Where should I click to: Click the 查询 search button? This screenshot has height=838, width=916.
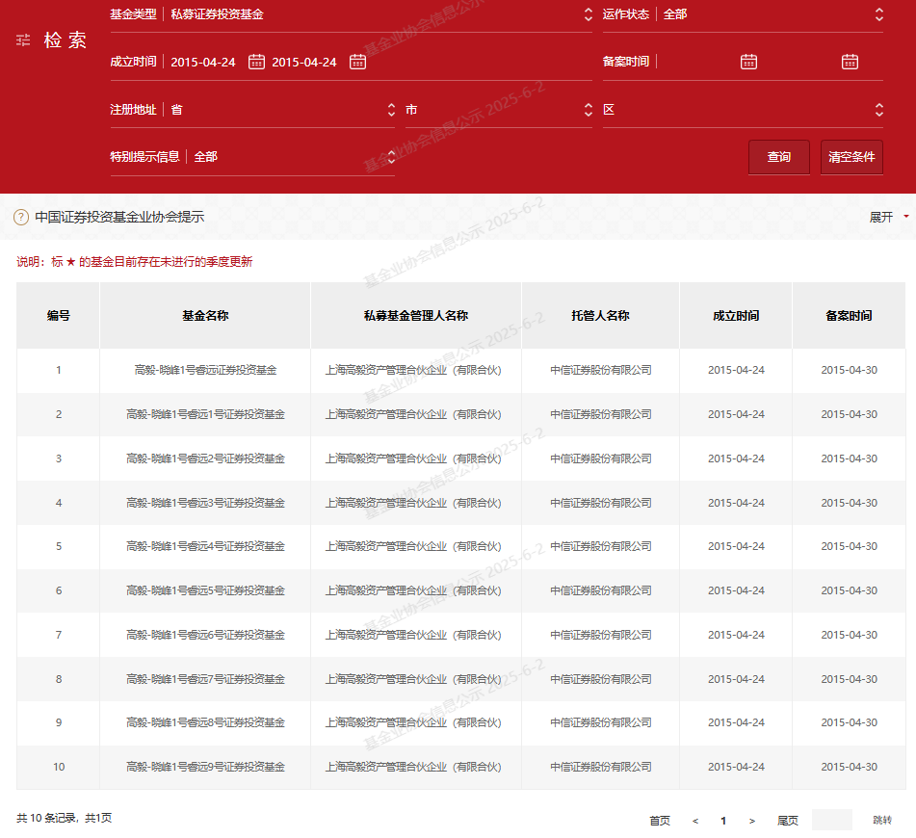click(x=778, y=157)
